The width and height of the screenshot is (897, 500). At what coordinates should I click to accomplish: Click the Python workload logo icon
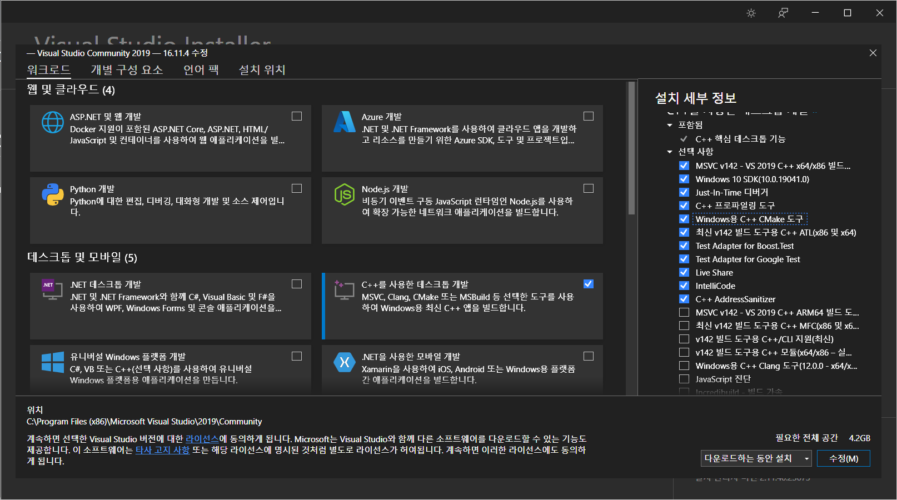click(x=53, y=194)
